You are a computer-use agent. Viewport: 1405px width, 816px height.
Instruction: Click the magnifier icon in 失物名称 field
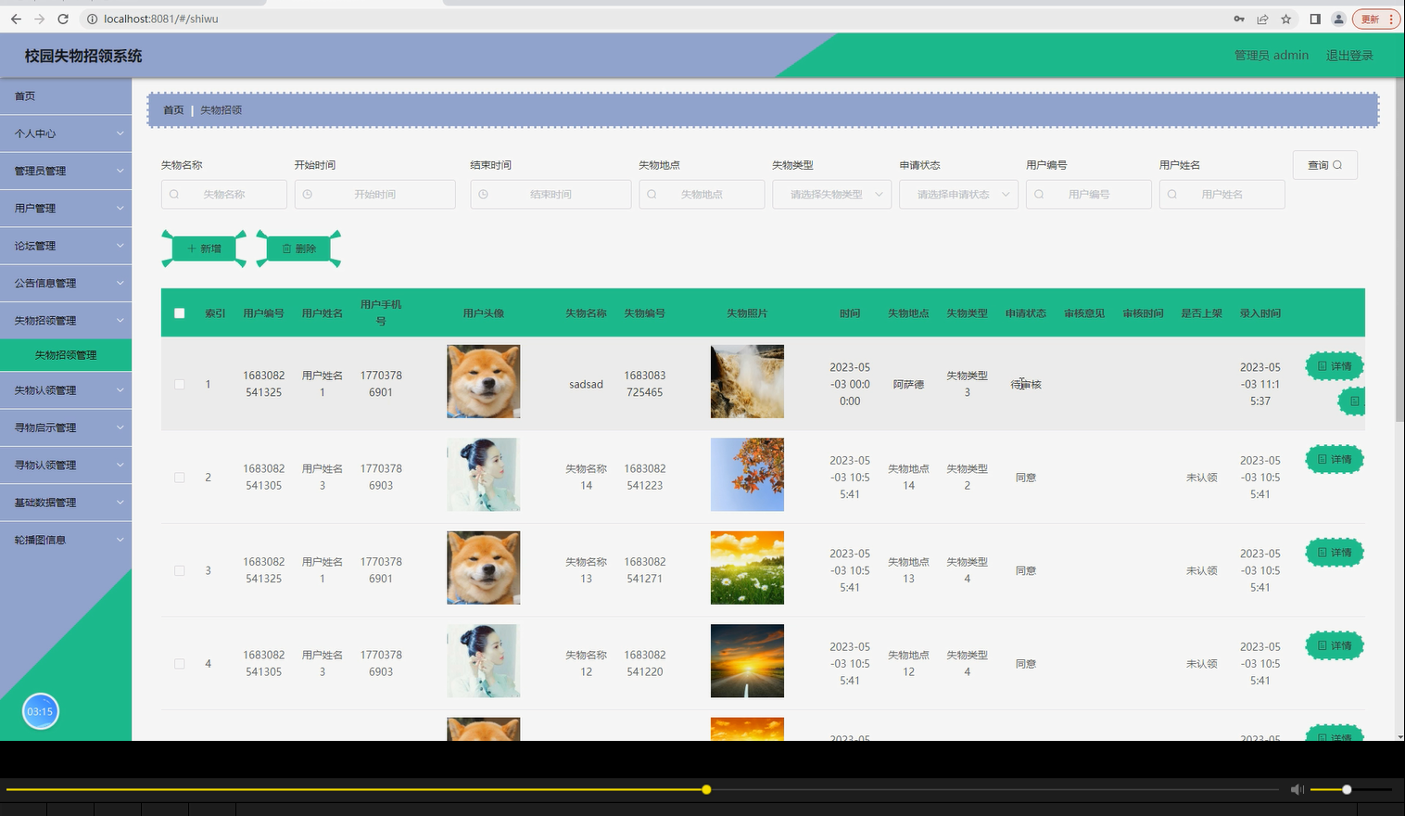click(174, 195)
